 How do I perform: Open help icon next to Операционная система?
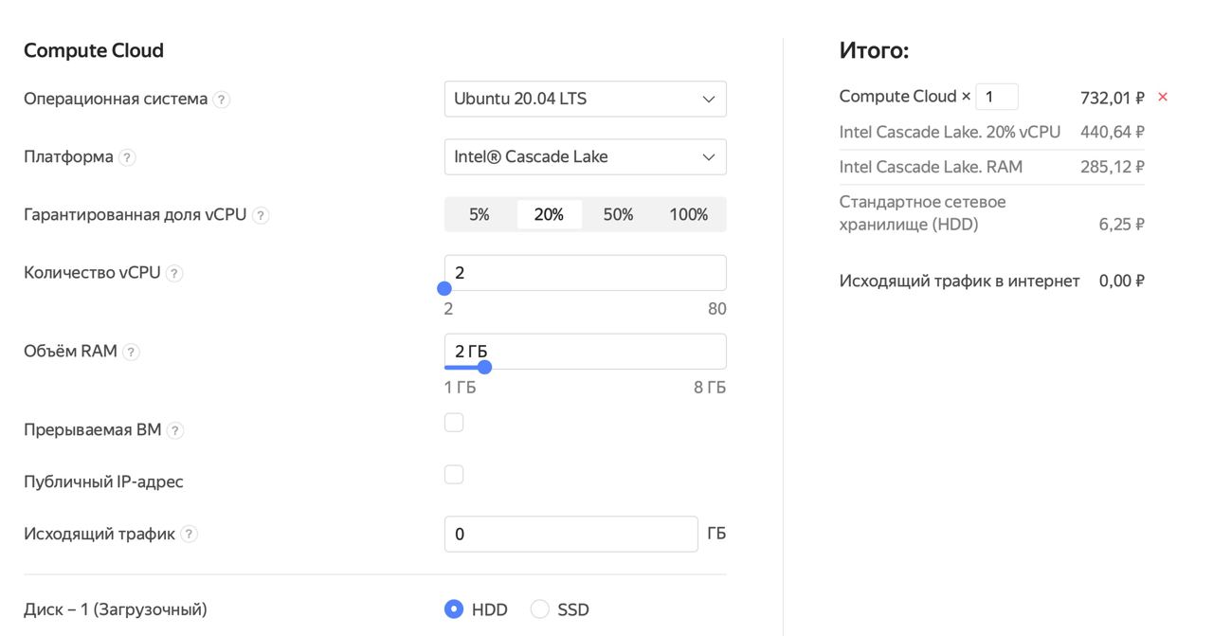point(221,100)
